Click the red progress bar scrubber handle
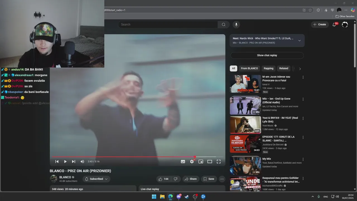Image resolution: width=357 pixels, height=201 pixels. pos(195,157)
